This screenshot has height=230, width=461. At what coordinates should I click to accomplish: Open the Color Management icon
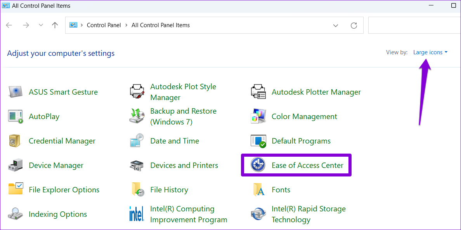point(258,116)
